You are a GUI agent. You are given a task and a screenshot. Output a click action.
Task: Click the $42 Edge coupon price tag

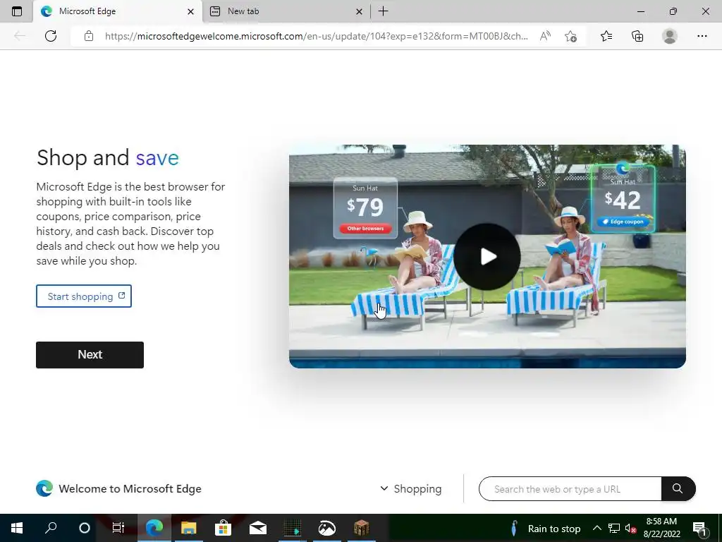[x=623, y=198]
